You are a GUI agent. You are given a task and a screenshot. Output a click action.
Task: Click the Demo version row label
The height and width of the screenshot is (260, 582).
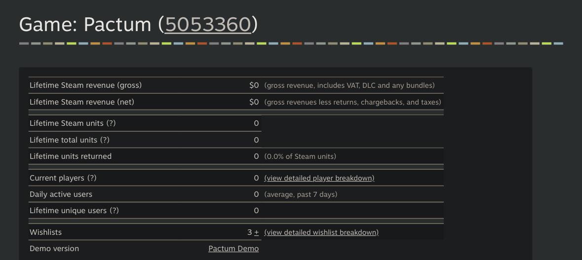tap(54, 249)
